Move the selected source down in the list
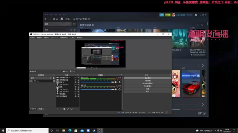 click(x=71, y=109)
